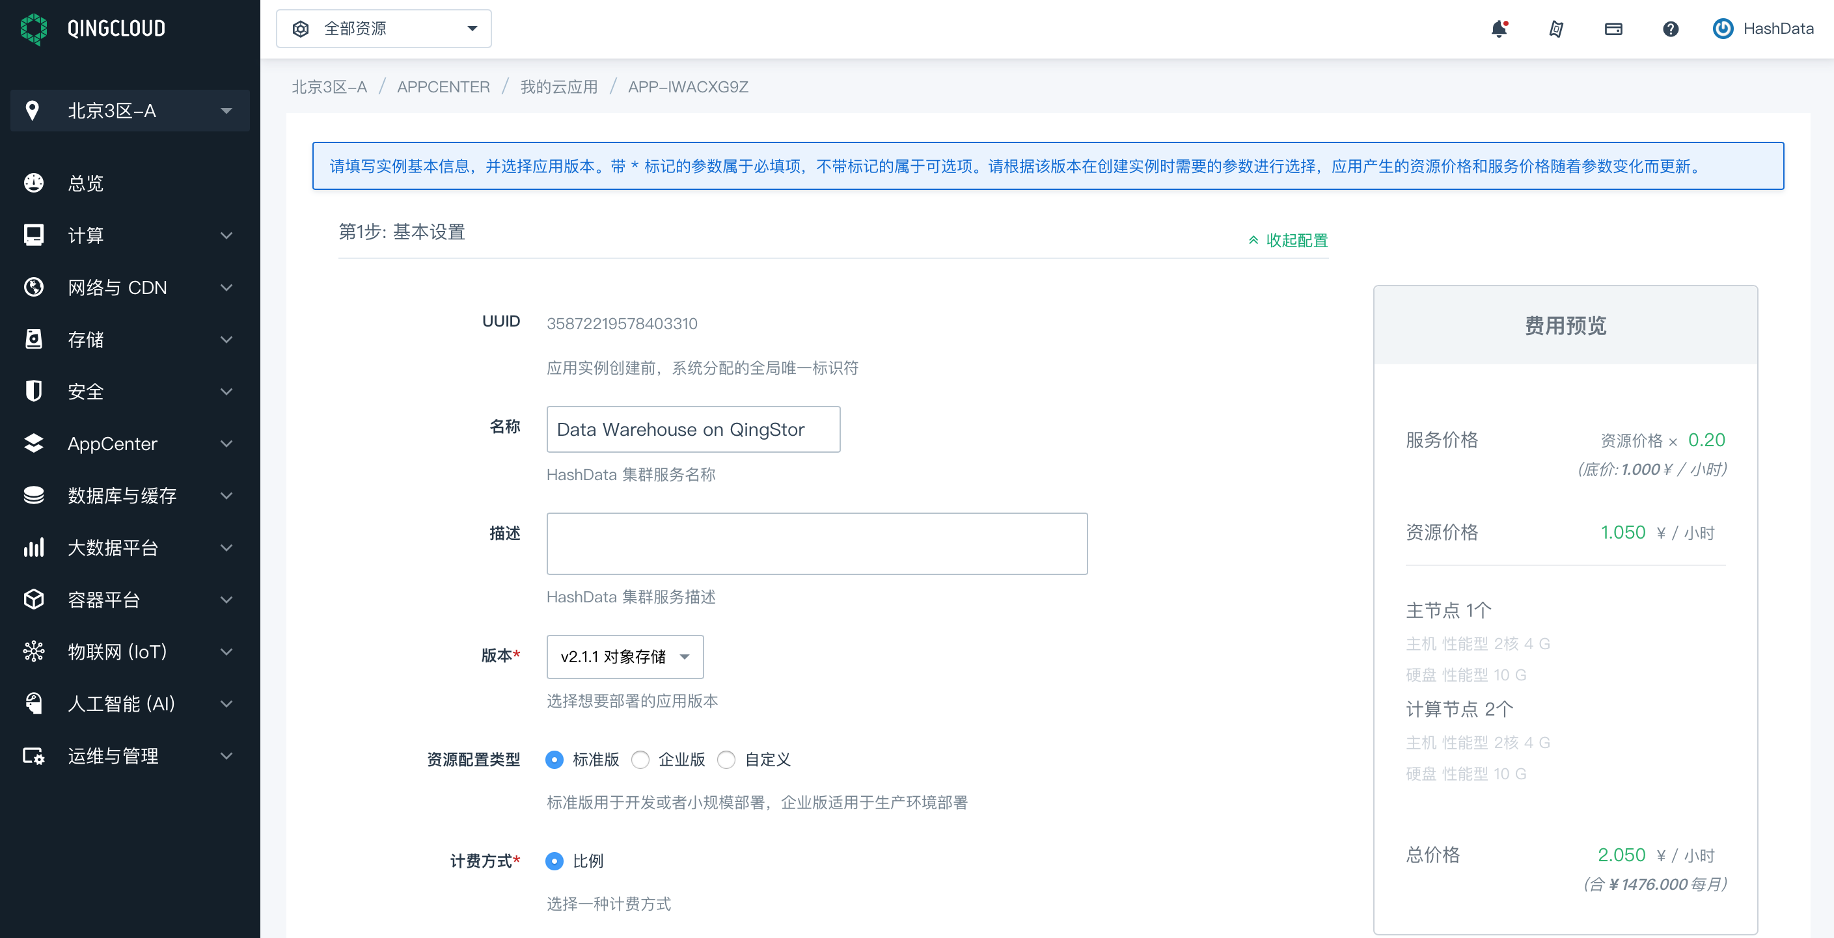Collapse settings via 收起配置 link

(1296, 240)
